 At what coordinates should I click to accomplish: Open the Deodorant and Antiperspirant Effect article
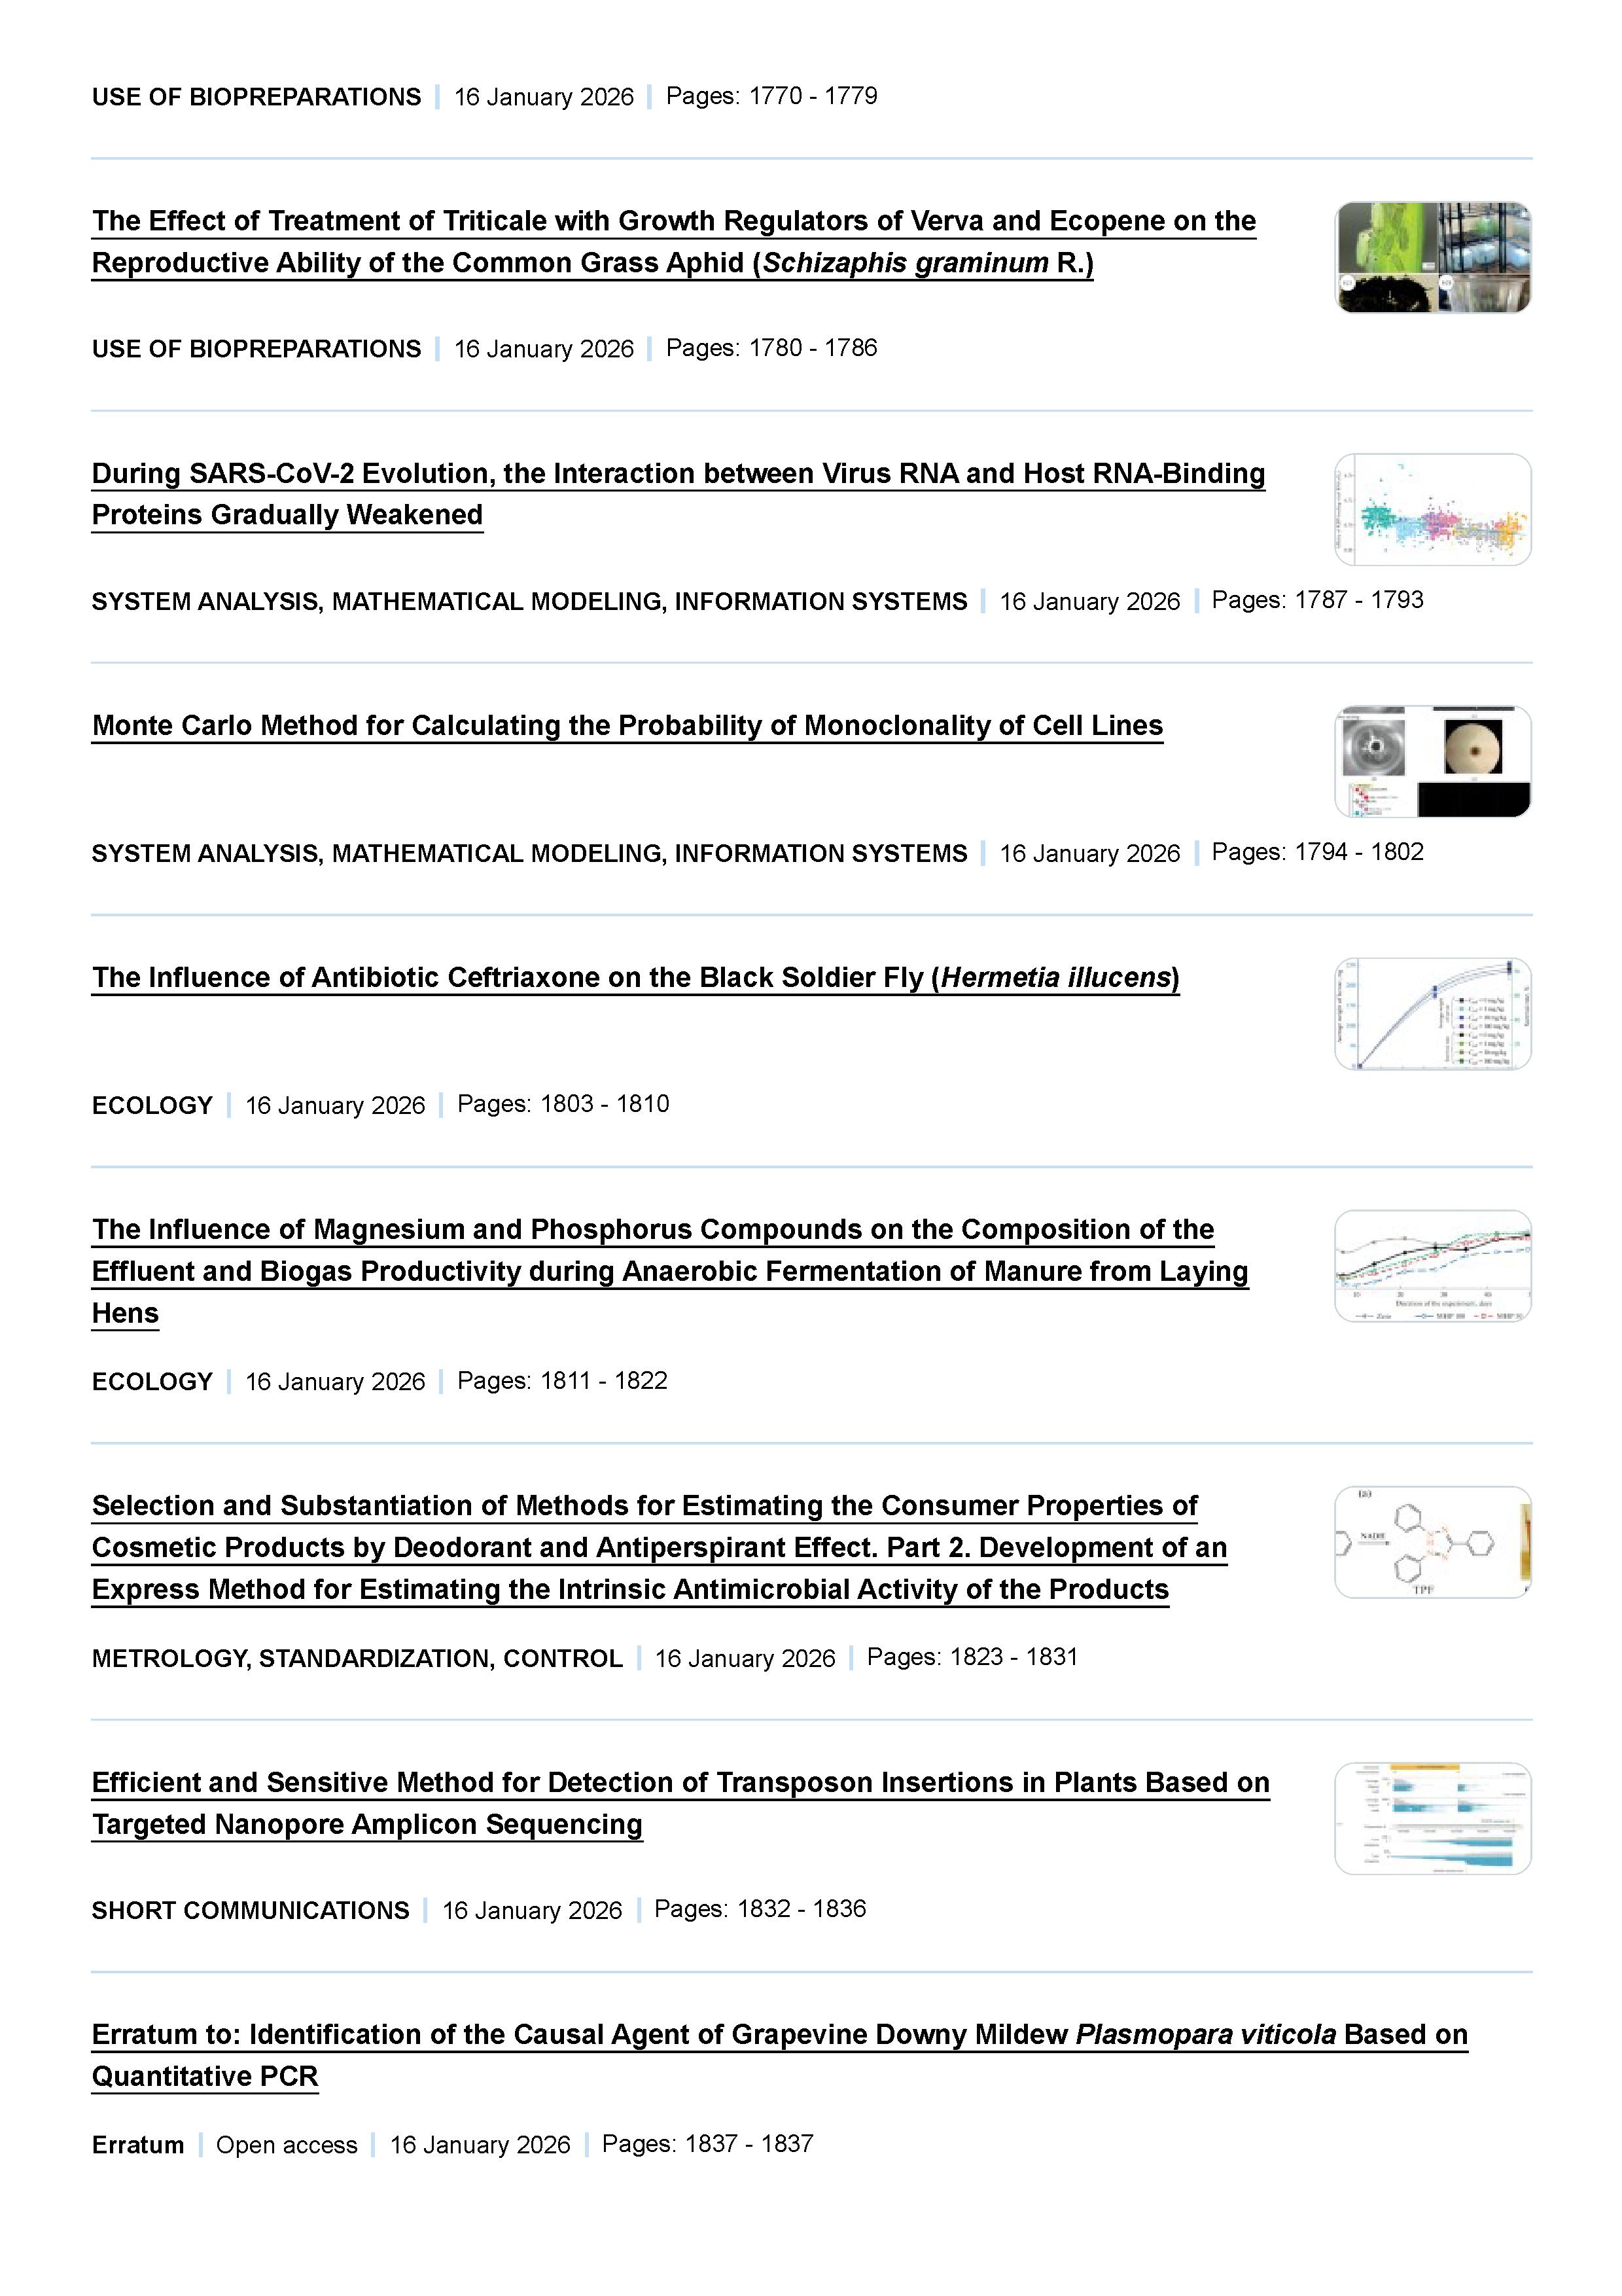pyautogui.click(x=644, y=1505)
